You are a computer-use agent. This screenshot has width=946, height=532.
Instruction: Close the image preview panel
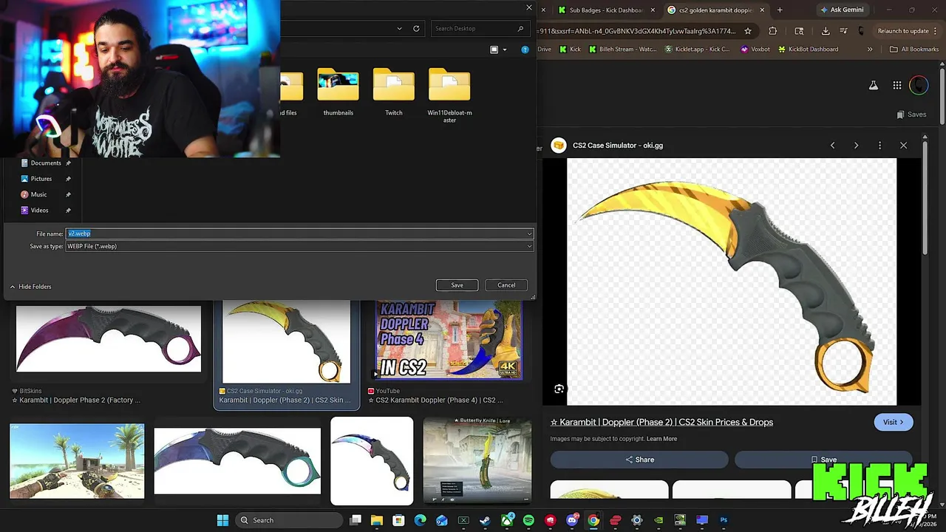(903, 146)
